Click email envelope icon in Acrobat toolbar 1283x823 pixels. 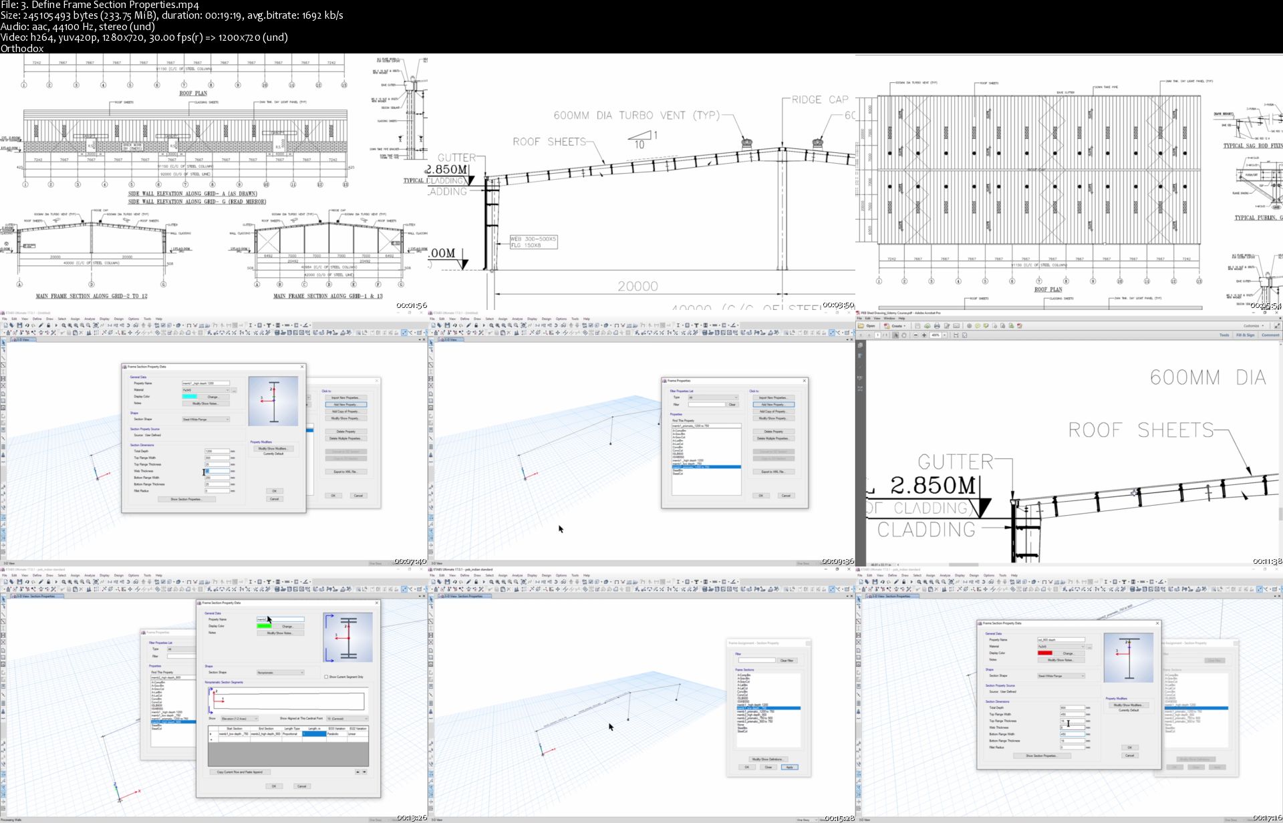click(956, 326)
